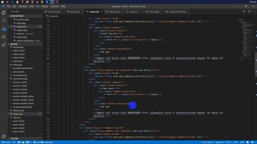Image resolution: width=257 pixels, height=144 pixels.
Task: Open team-4.html in the file tree
Action: tap(19, 132)
